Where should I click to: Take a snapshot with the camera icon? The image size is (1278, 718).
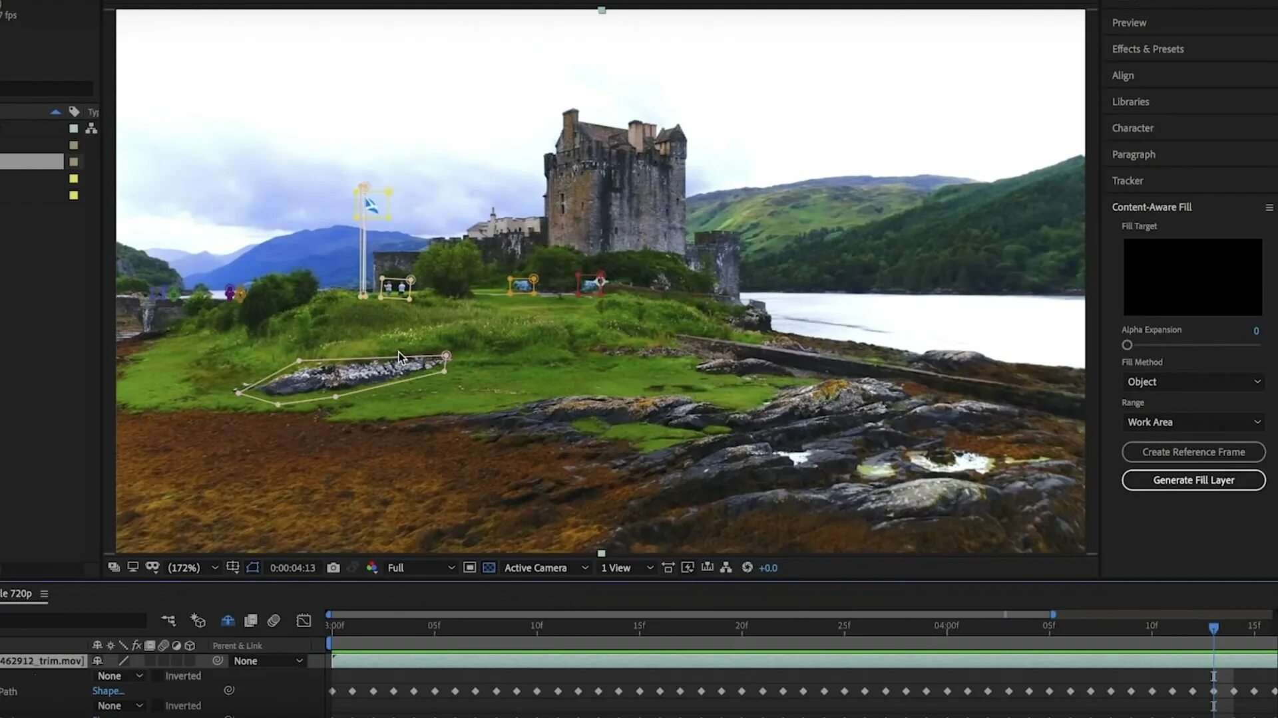tap(333, 568)
